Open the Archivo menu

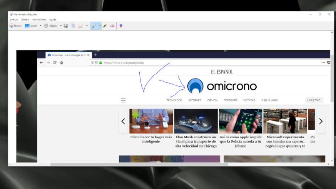click(x=13, y=20)
